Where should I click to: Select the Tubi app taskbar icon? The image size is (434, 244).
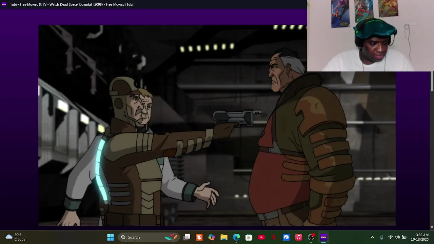[x=323, y=237]
